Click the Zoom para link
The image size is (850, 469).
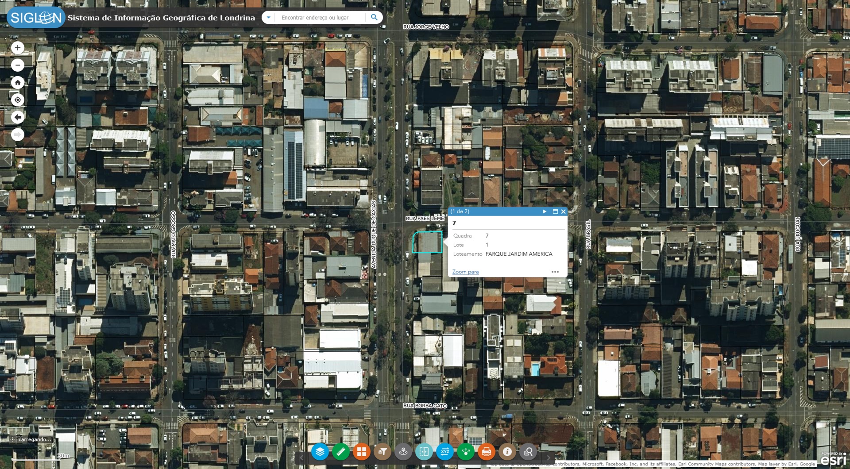(465, 272)
